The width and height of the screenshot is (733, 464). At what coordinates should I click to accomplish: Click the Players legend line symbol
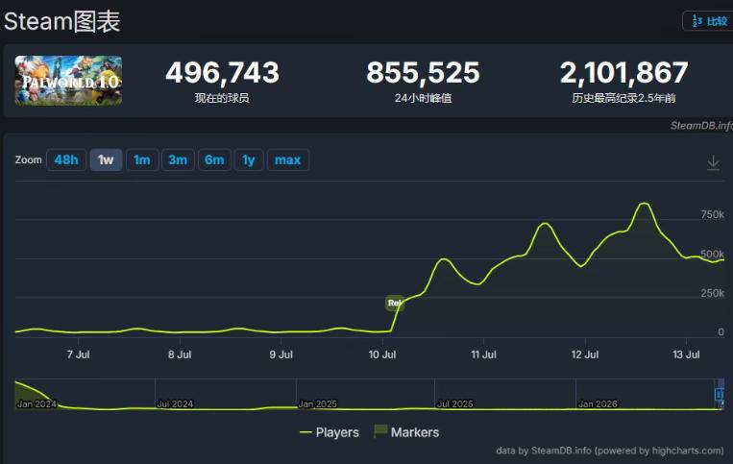tap(305, 432)
